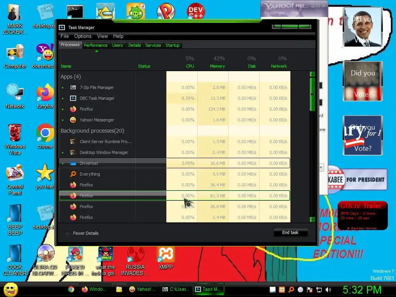
Task: Click KABEE FOR PRESIDENT banner gadget
Action: [x=357, y=179]
